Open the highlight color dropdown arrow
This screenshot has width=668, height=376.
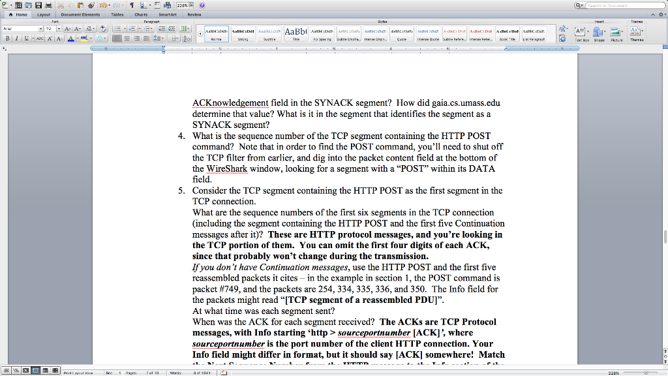91,38
